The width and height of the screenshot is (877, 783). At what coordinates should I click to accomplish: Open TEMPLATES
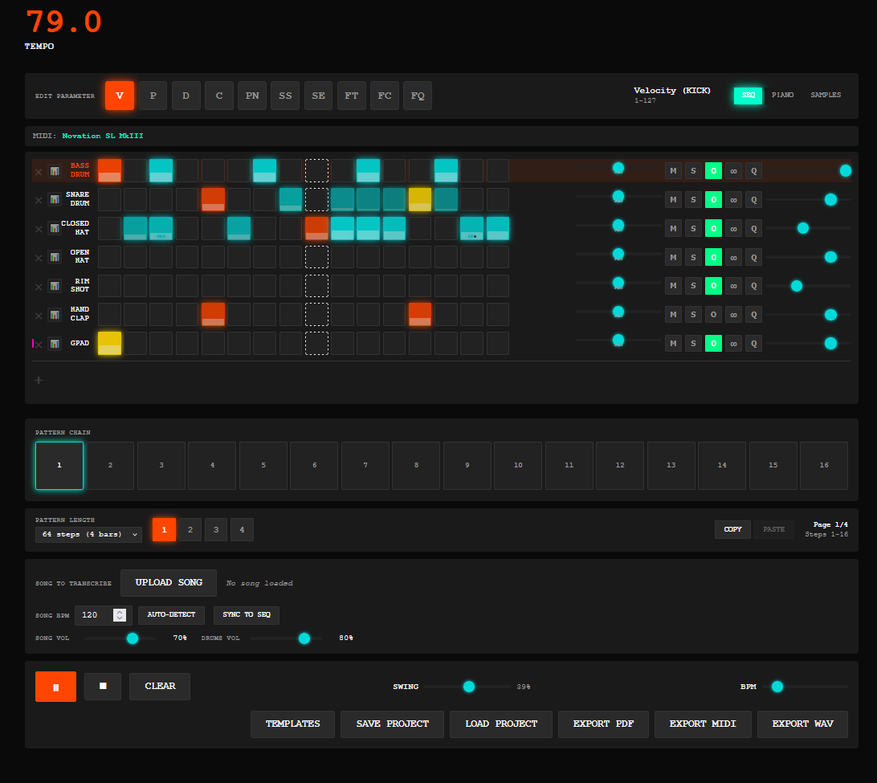292,724
